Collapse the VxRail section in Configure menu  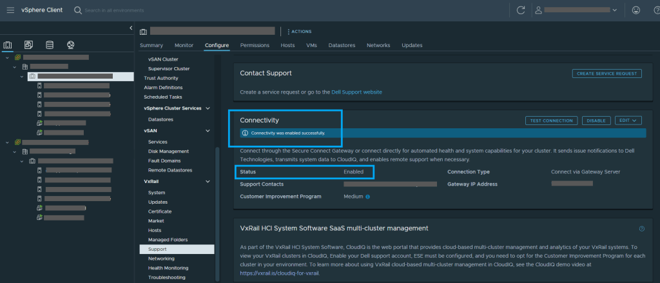pyautogui.click(x=208, y=182)
